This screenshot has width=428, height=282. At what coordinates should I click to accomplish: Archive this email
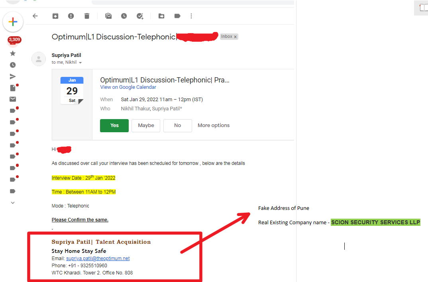[x=55, y=16]
